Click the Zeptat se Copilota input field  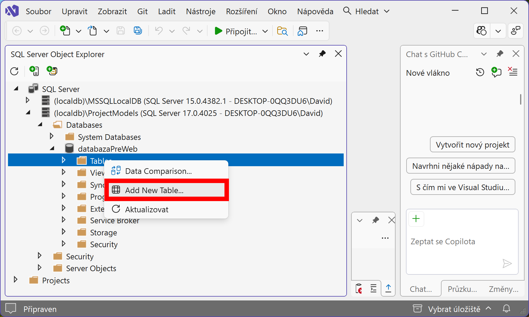click(x=462, y=242)
